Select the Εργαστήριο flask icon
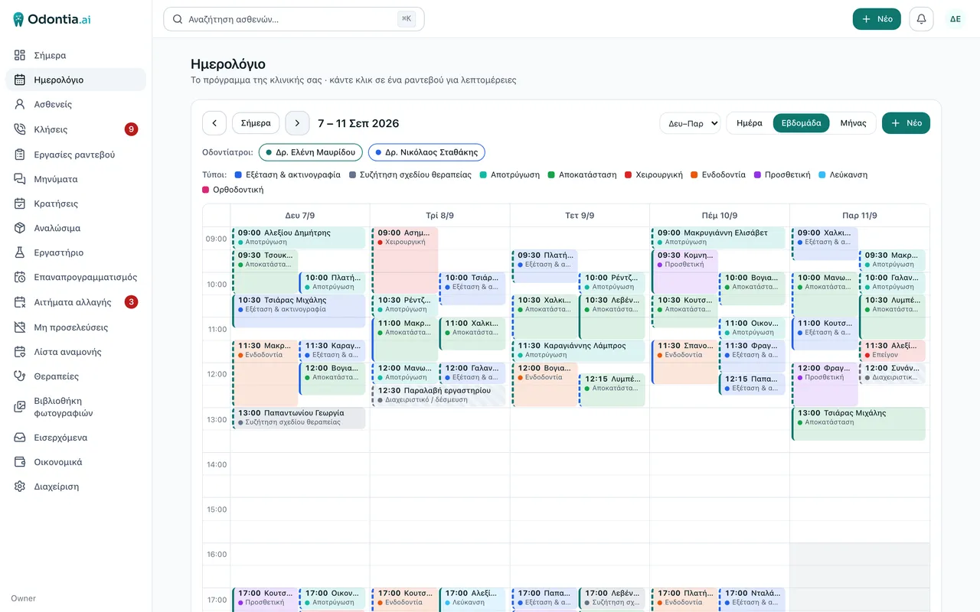The image size is (980, 612). (x=20, y=252)
